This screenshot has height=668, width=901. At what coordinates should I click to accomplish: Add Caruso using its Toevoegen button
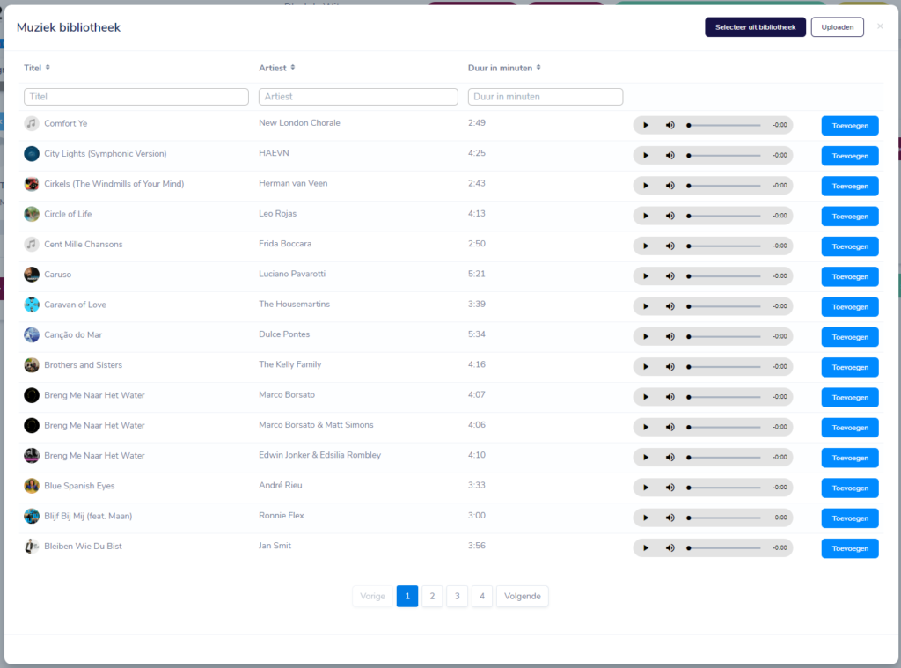point(849,275)
